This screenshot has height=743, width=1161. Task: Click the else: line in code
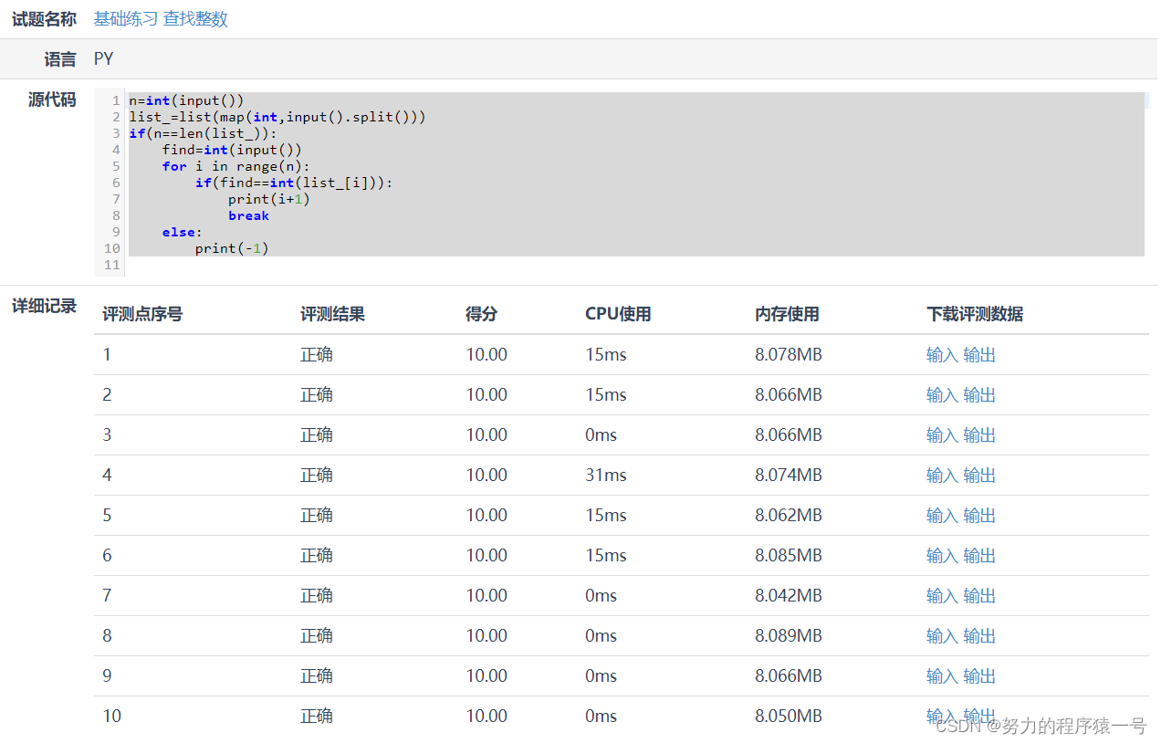183,232
